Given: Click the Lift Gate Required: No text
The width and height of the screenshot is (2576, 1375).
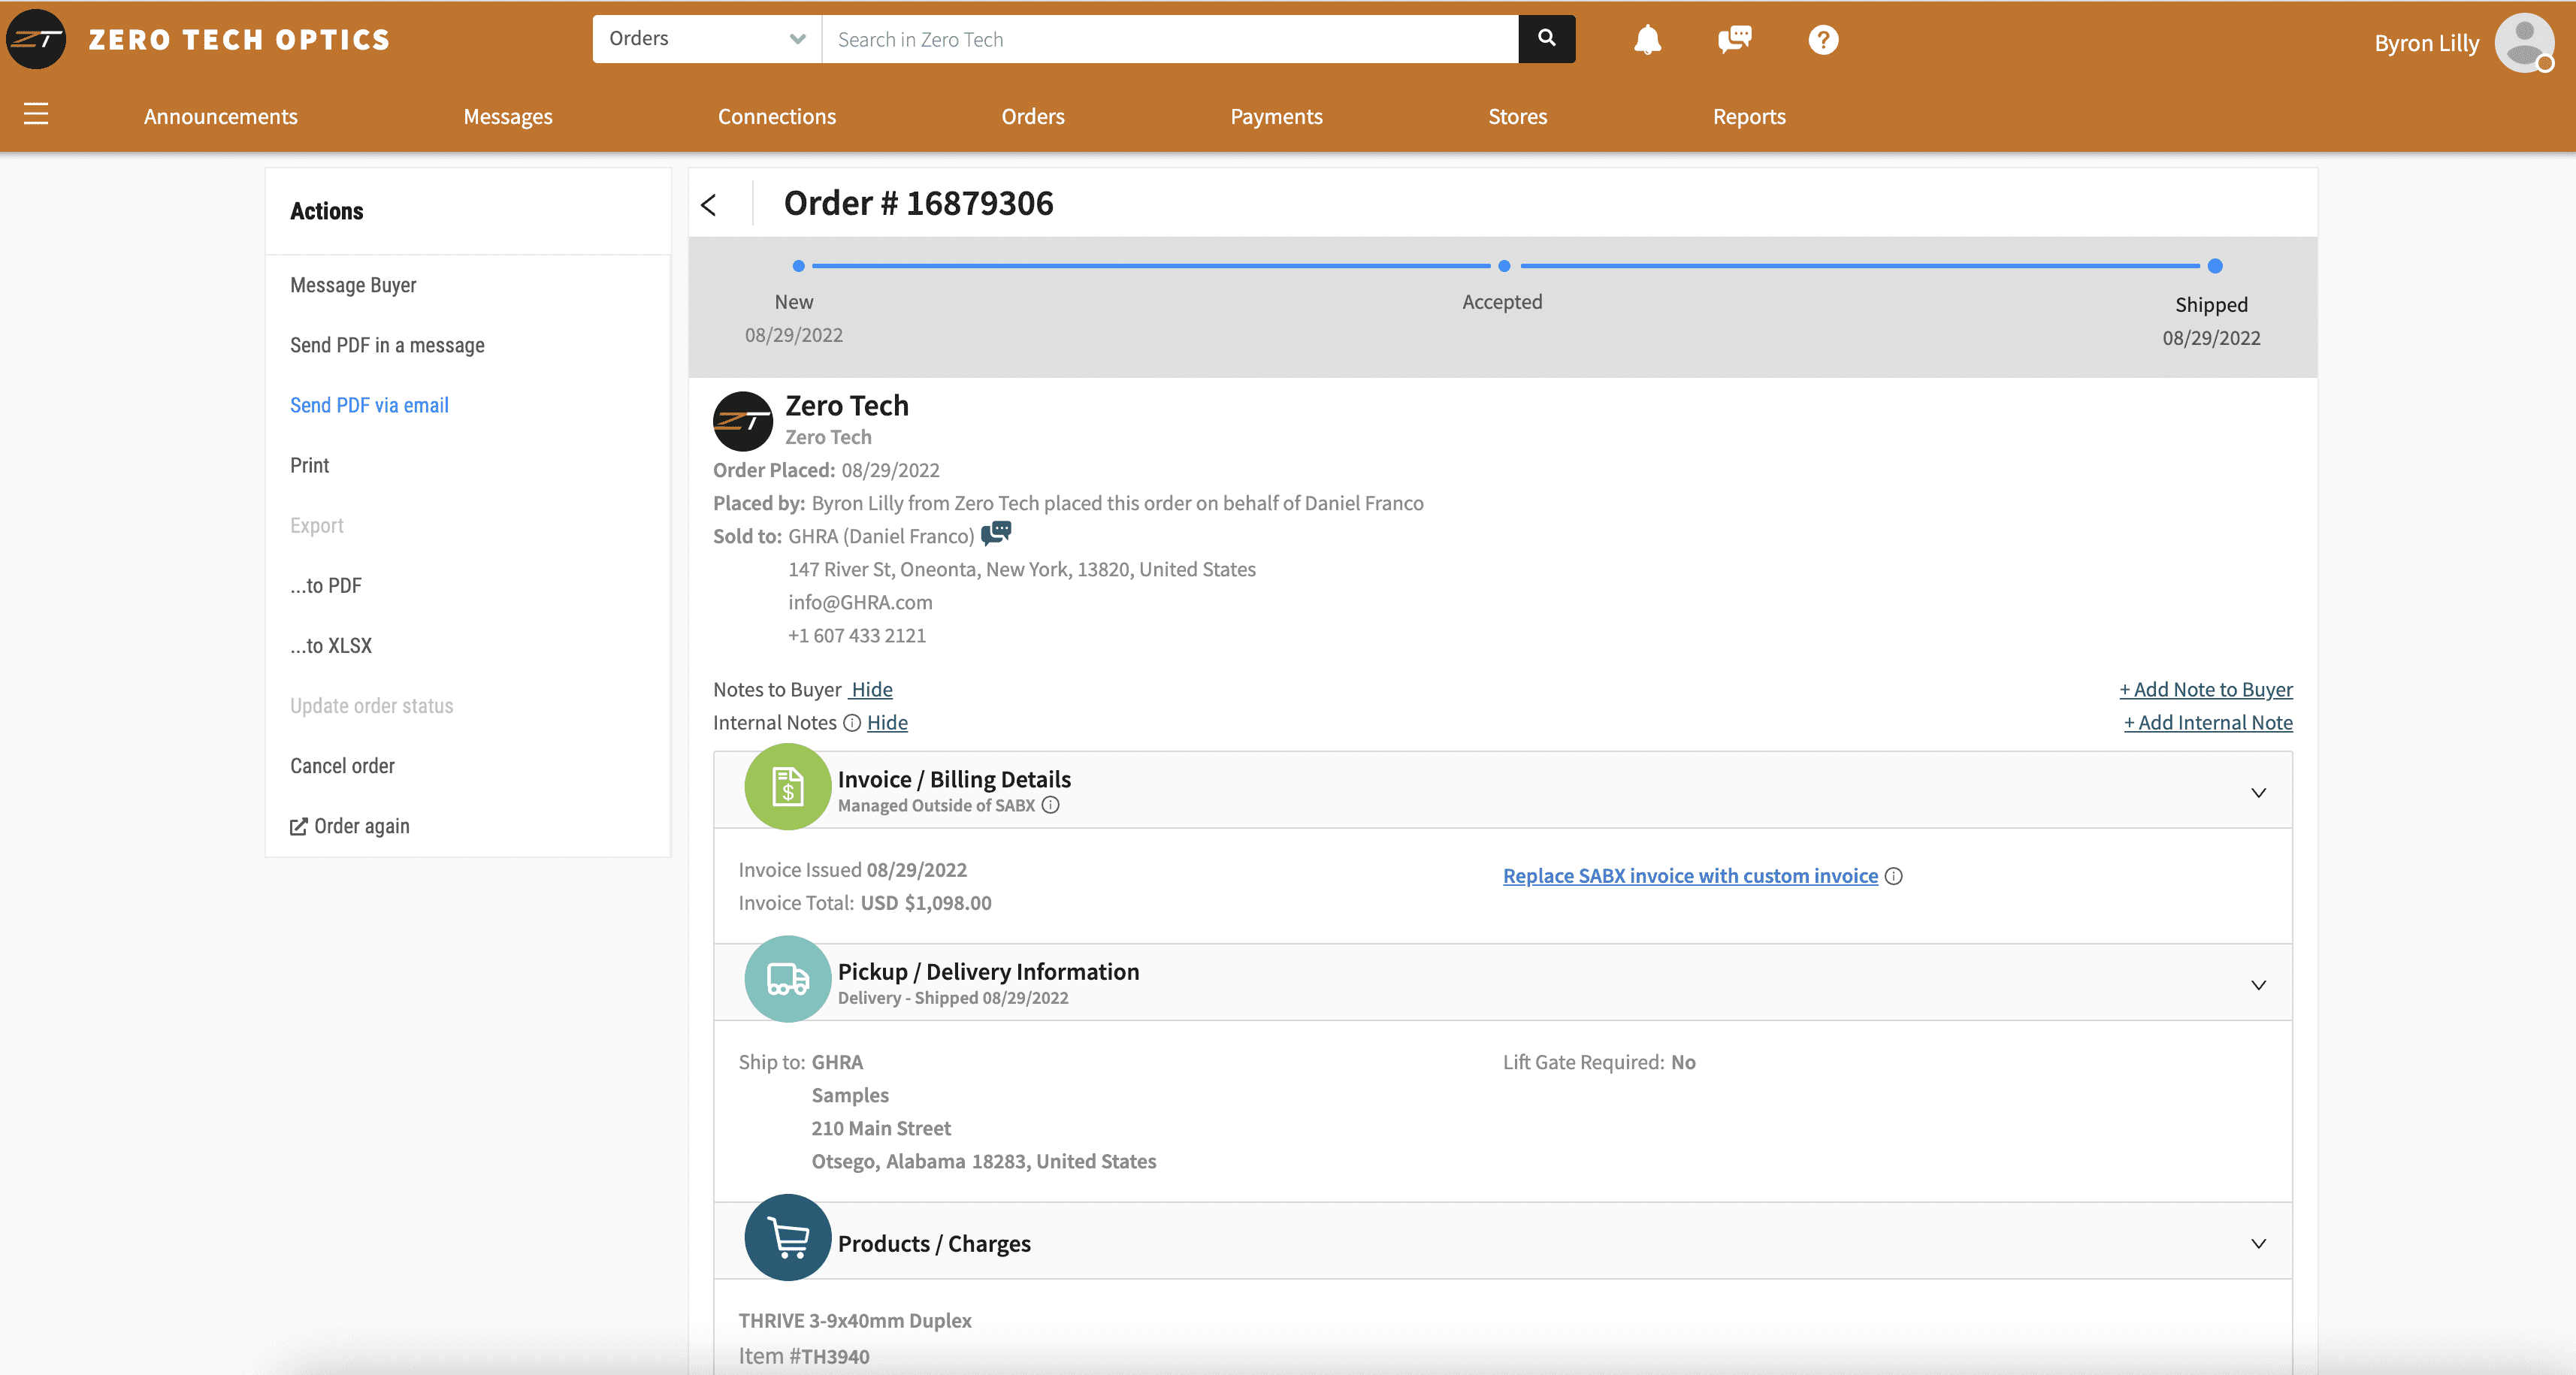Looking at the screenshot, I should pos(1599,1062).
